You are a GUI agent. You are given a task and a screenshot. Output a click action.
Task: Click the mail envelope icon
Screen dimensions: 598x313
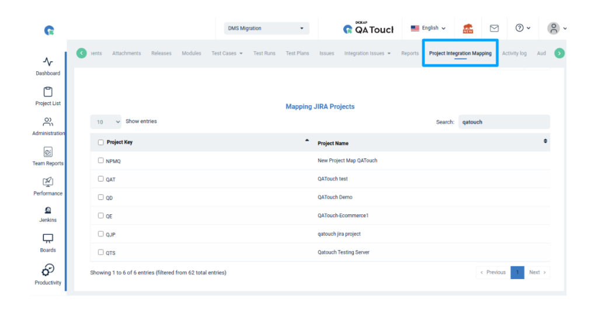coord(494,28)
